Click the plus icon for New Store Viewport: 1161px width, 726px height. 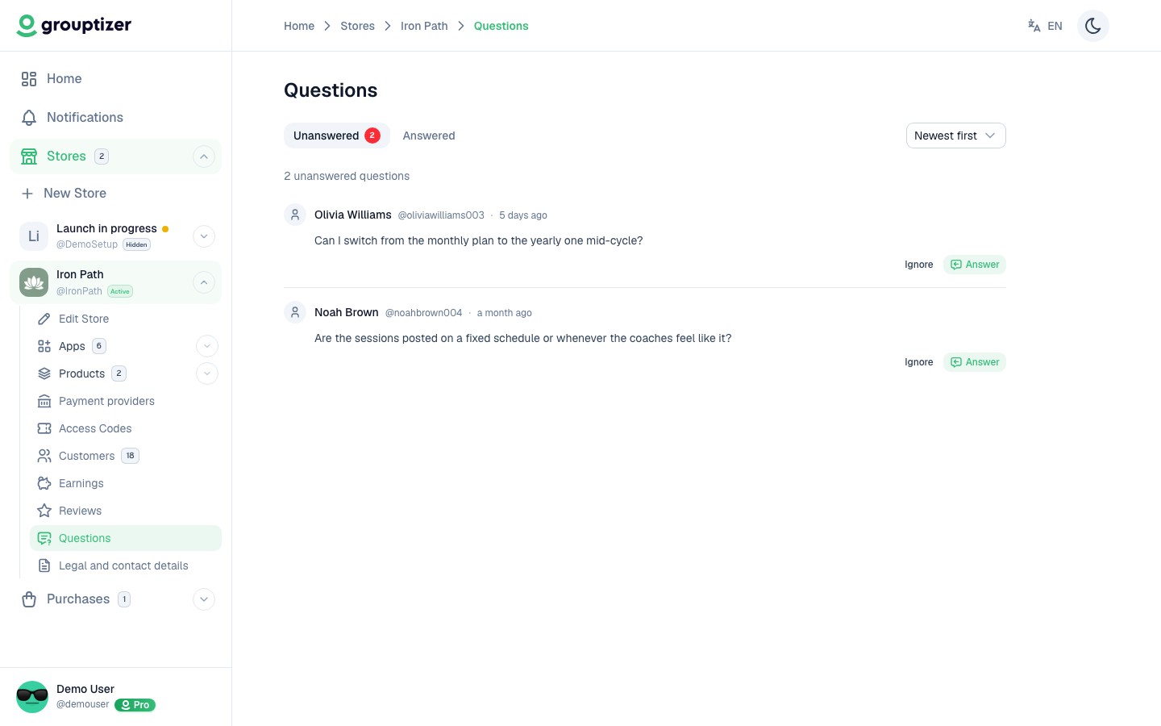tap(27, 193)
